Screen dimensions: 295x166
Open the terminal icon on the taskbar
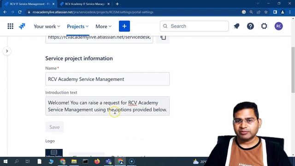coord(85,161)
